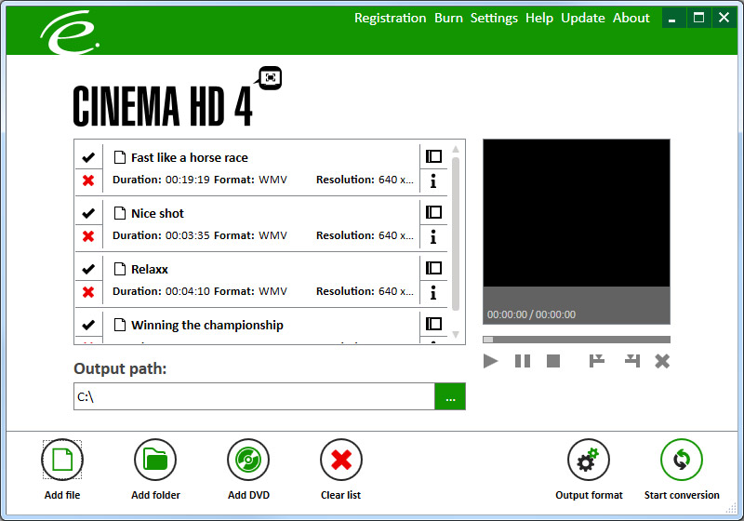Click the Add file icon
Screen dimensions: 744x521
click(x=62, y=460)
